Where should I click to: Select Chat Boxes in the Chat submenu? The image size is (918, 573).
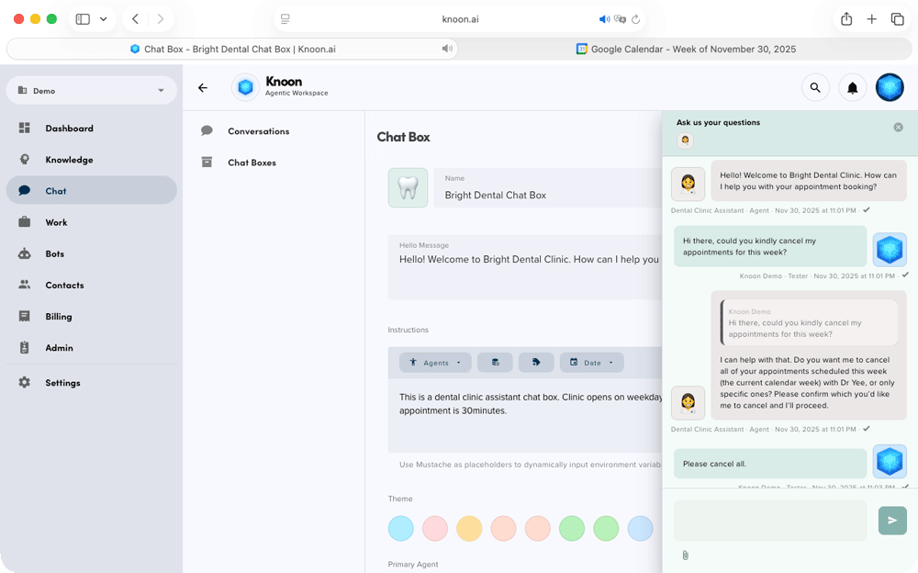[252, 163]
